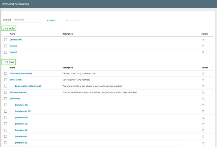Copy the (reader) role
This screenshot has height=147, width=217.
coord(203,52)
